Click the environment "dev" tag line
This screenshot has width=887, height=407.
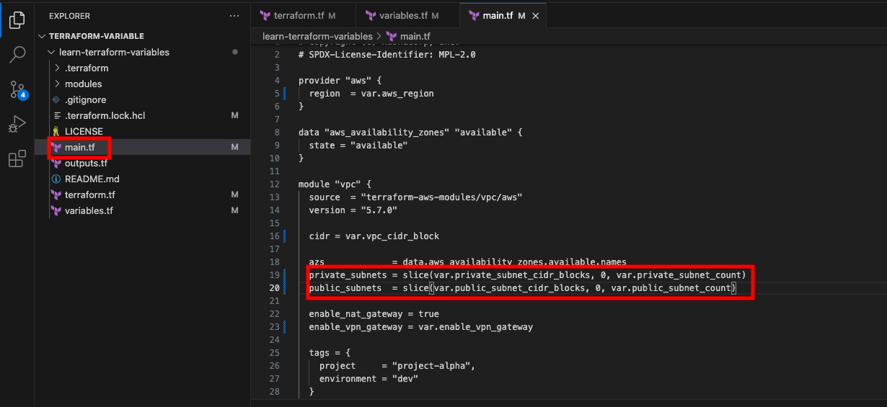tap(369, 379)
